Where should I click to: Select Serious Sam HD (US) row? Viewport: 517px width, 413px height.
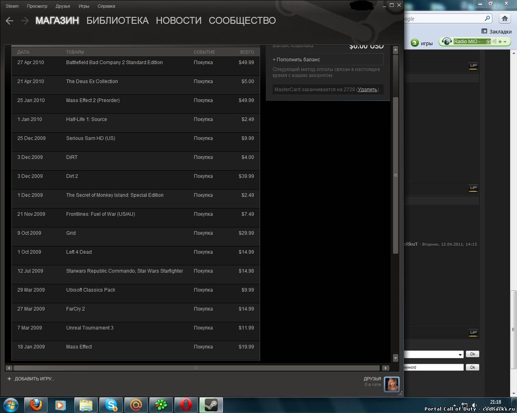136,142
